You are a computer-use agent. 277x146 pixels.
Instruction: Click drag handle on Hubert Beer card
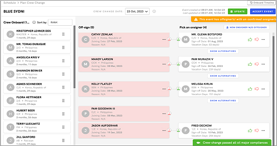point(64,114)
